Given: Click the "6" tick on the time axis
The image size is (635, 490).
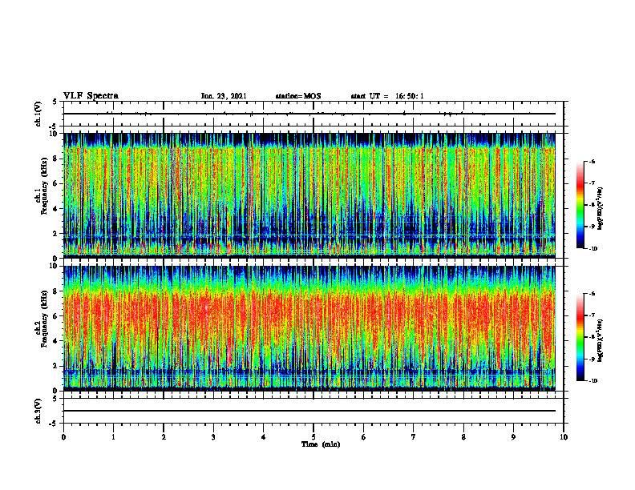Looking at the screenshot, I should click(364, 437).
